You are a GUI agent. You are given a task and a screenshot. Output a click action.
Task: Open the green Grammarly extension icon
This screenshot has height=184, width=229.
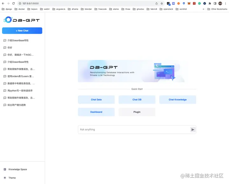(x=199, y=4)
